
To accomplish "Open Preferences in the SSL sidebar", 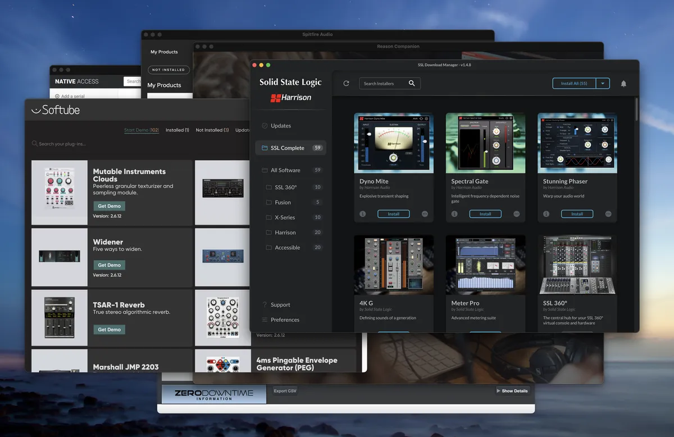I will point(285,320).
